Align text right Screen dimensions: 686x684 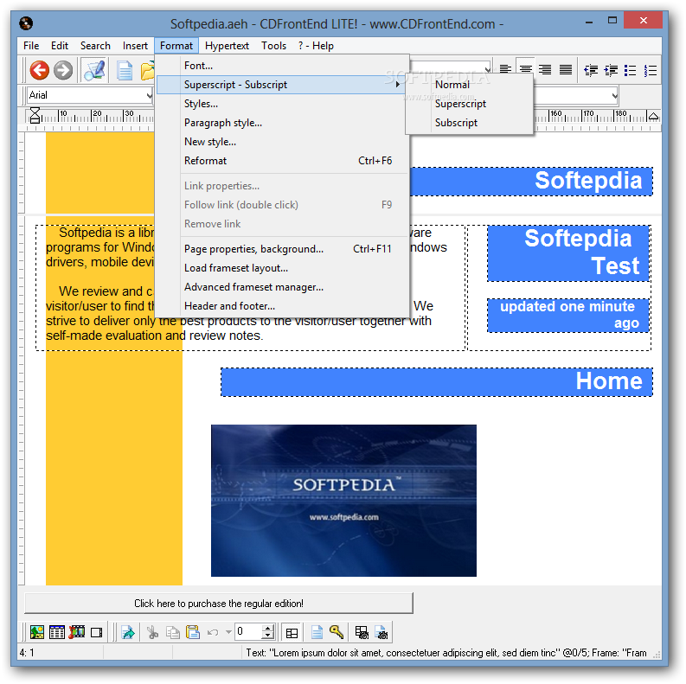[x=545, y=69]
